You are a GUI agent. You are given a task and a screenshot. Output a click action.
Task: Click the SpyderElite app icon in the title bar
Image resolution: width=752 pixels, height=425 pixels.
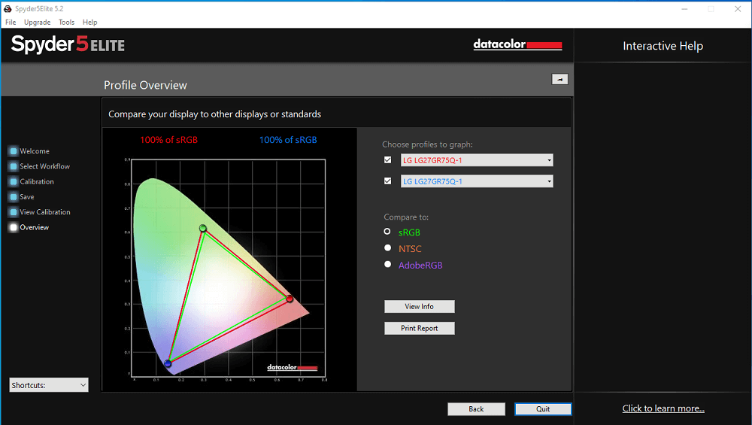[8, 8]
